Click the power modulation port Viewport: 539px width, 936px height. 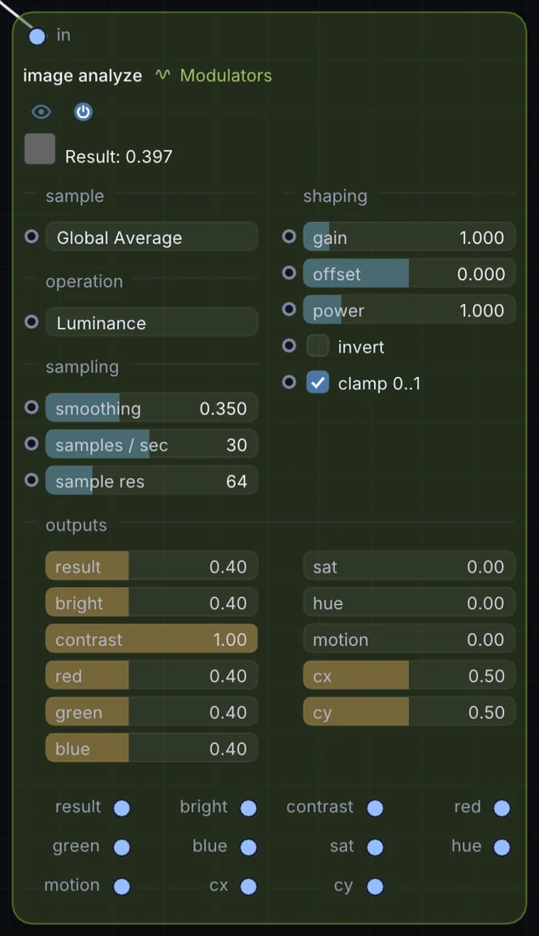click(x=289, y=309)
